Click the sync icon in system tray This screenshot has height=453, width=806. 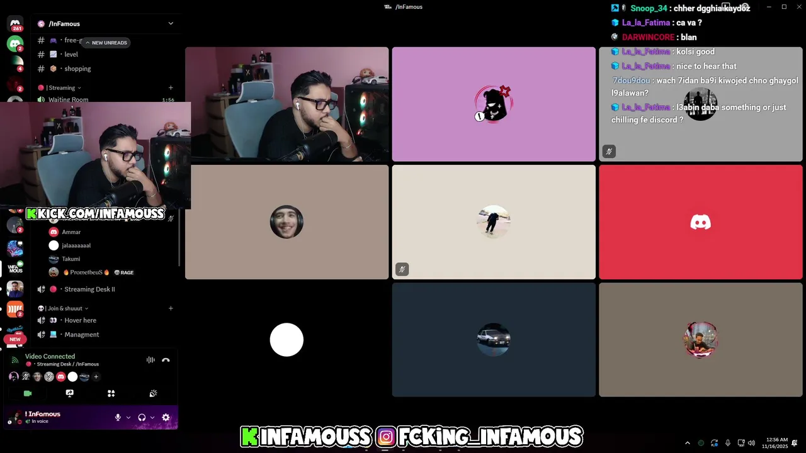click(714, 443)
